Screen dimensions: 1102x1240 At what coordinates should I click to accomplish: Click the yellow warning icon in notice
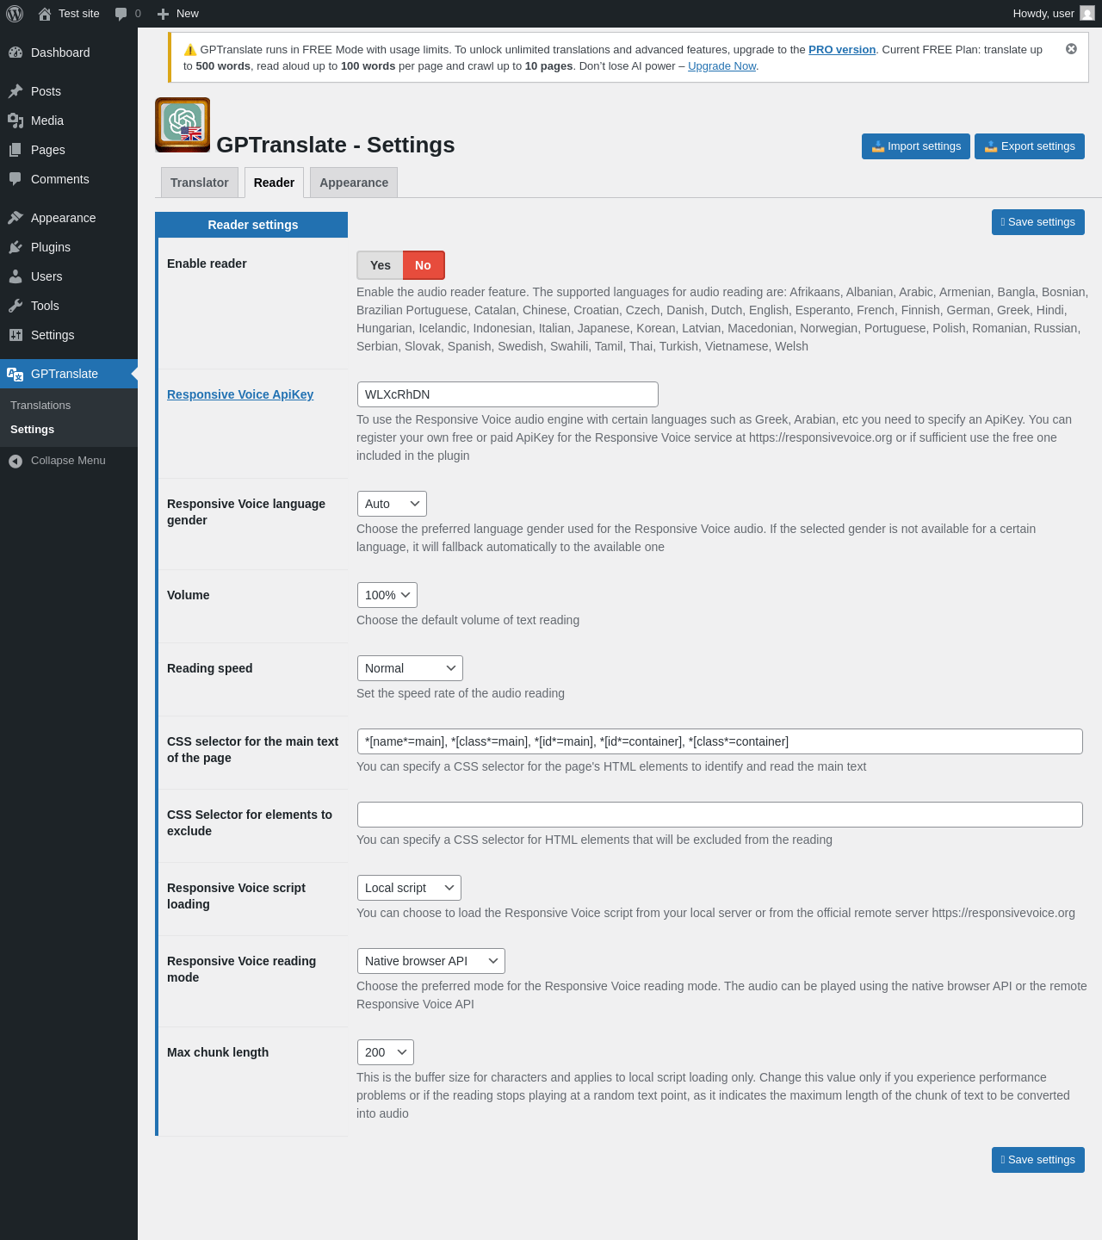190,50
